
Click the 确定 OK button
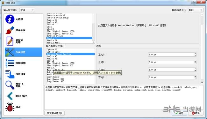pos(179,113)
